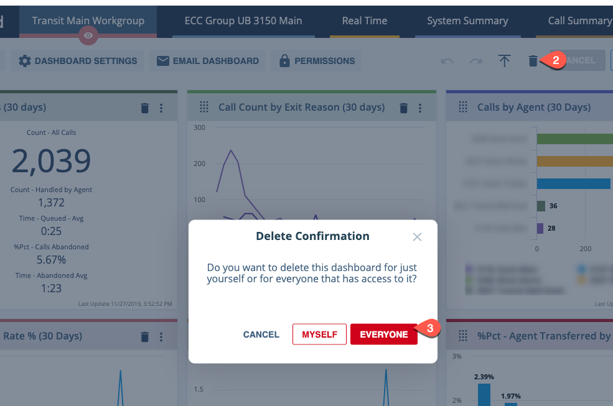Click the gear icon in DASHBOARD SETTINGS

click(25, 61)
